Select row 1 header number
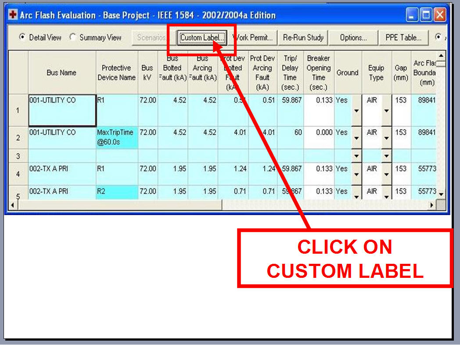 coord(18,110)
